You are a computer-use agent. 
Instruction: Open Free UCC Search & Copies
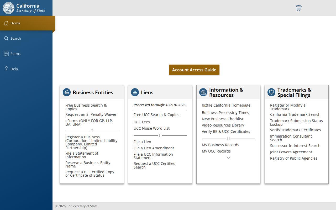pos(156,115)
